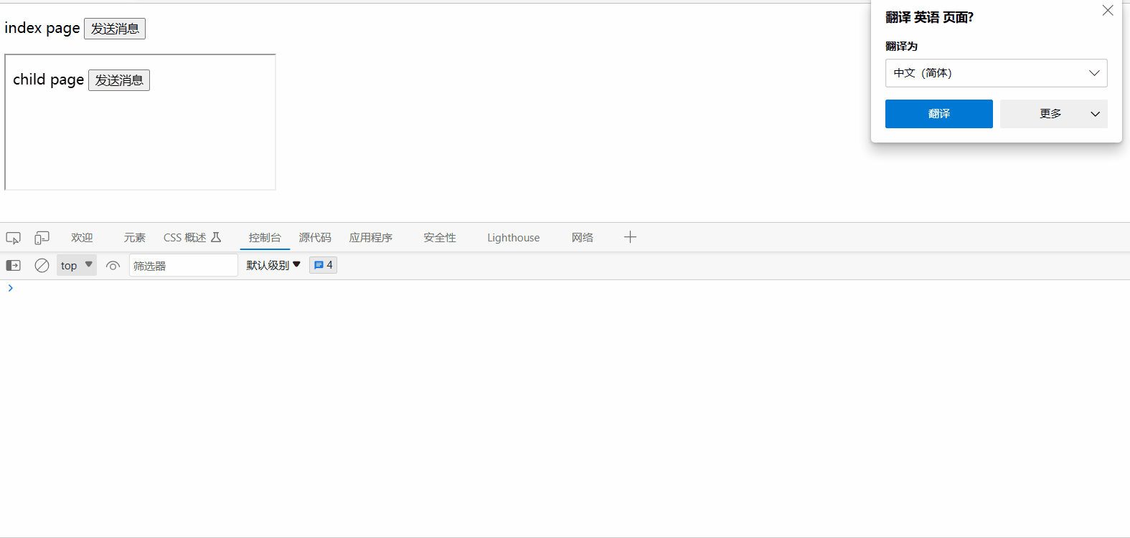Click the inspect element picker icon

click(x=13, y=238)
